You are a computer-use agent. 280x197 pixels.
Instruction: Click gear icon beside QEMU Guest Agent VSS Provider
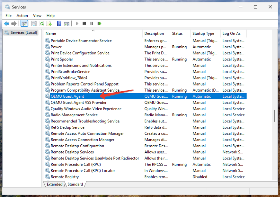[47, 102]
